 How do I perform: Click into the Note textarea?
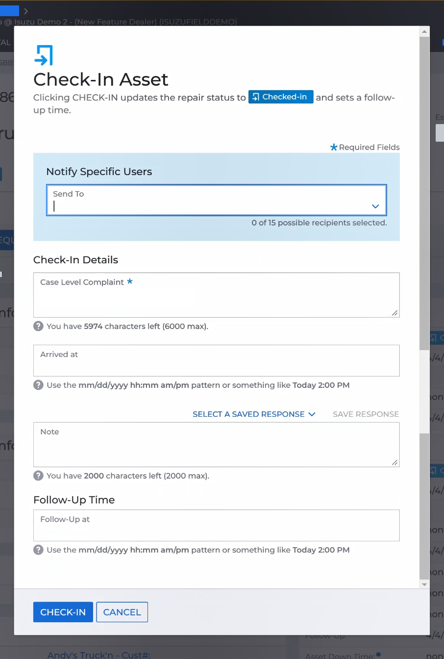point(216,449)
